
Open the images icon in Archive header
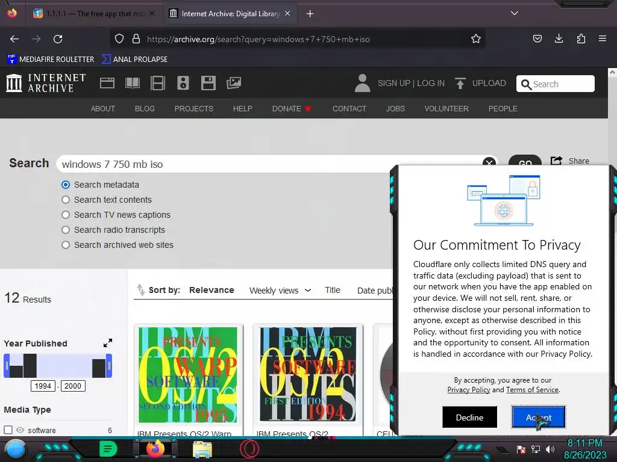(x=234, y=83)
